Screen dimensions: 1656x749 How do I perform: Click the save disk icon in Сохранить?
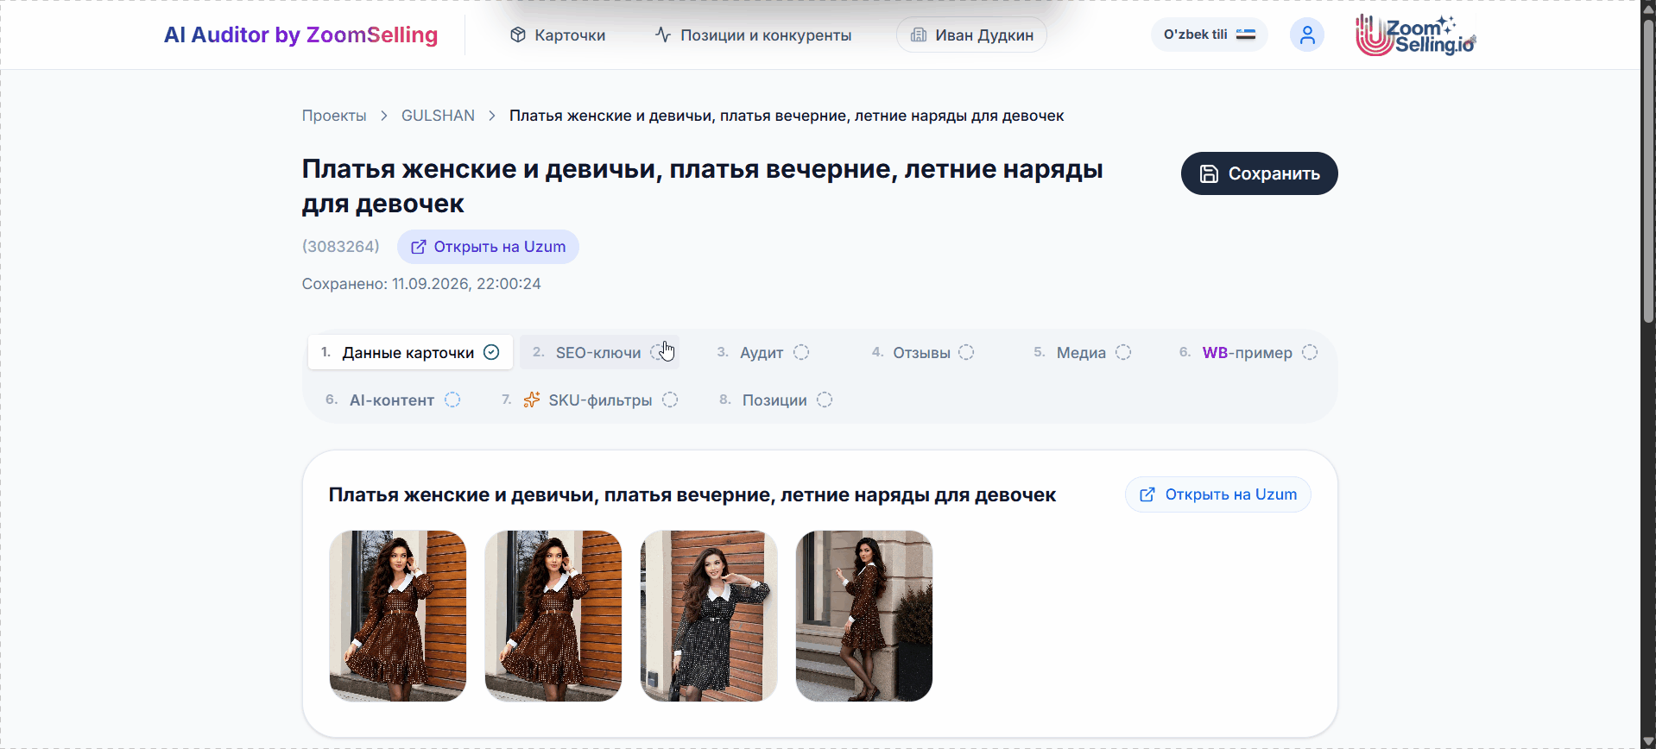coord(1210,173)
